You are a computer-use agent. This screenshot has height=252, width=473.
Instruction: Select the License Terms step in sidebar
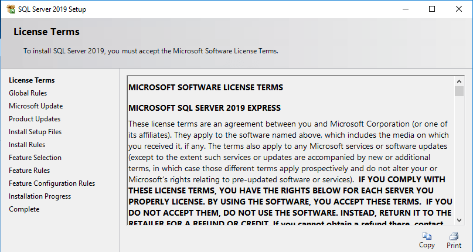[32, 80]
